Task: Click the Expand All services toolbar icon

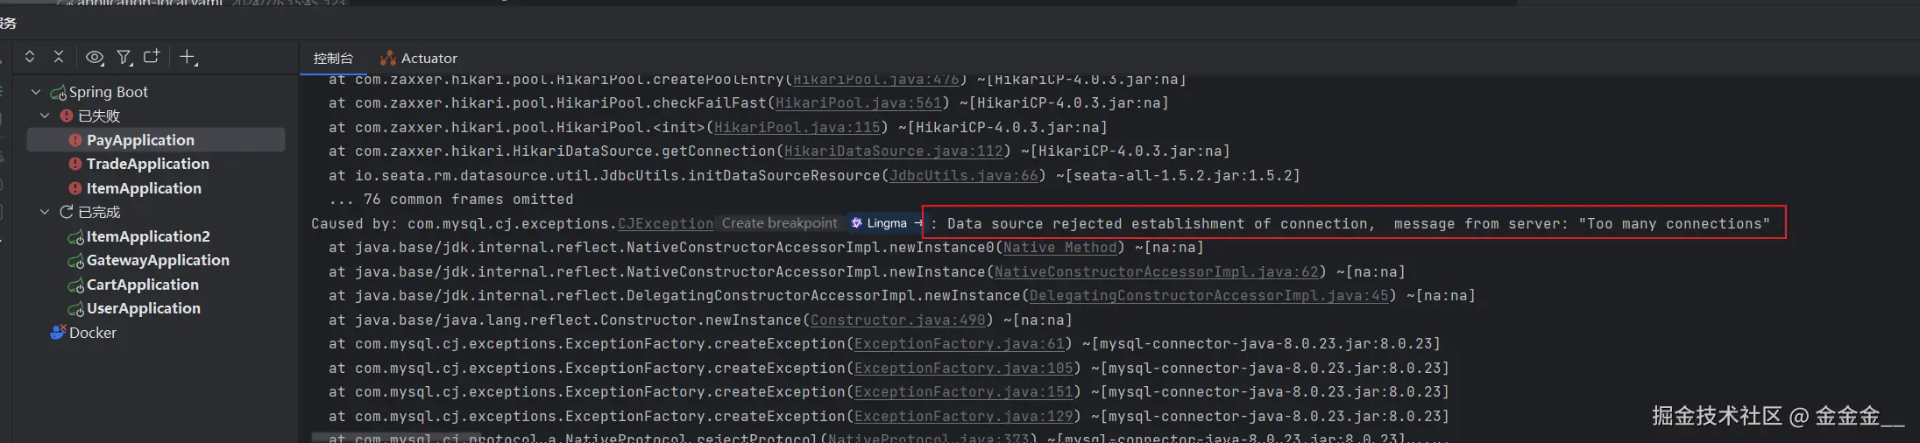Action: (30, 57)
